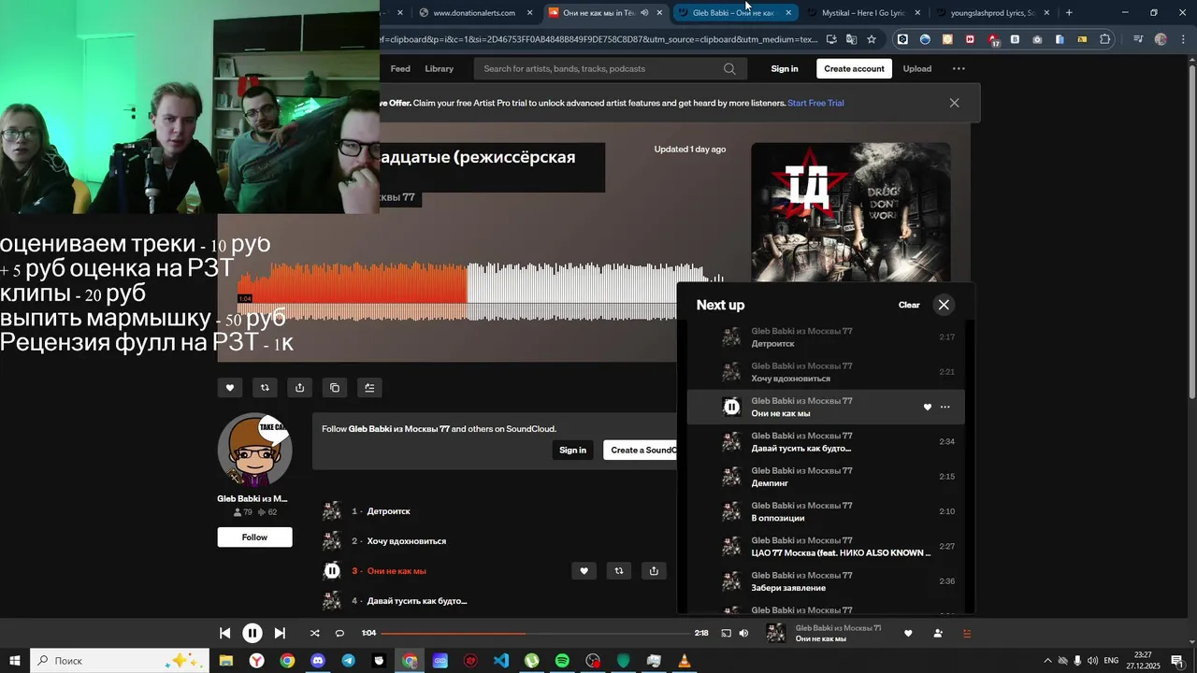Repost 'Они не как мы' track row
The image size is (1197, 673).
point(618,571)
